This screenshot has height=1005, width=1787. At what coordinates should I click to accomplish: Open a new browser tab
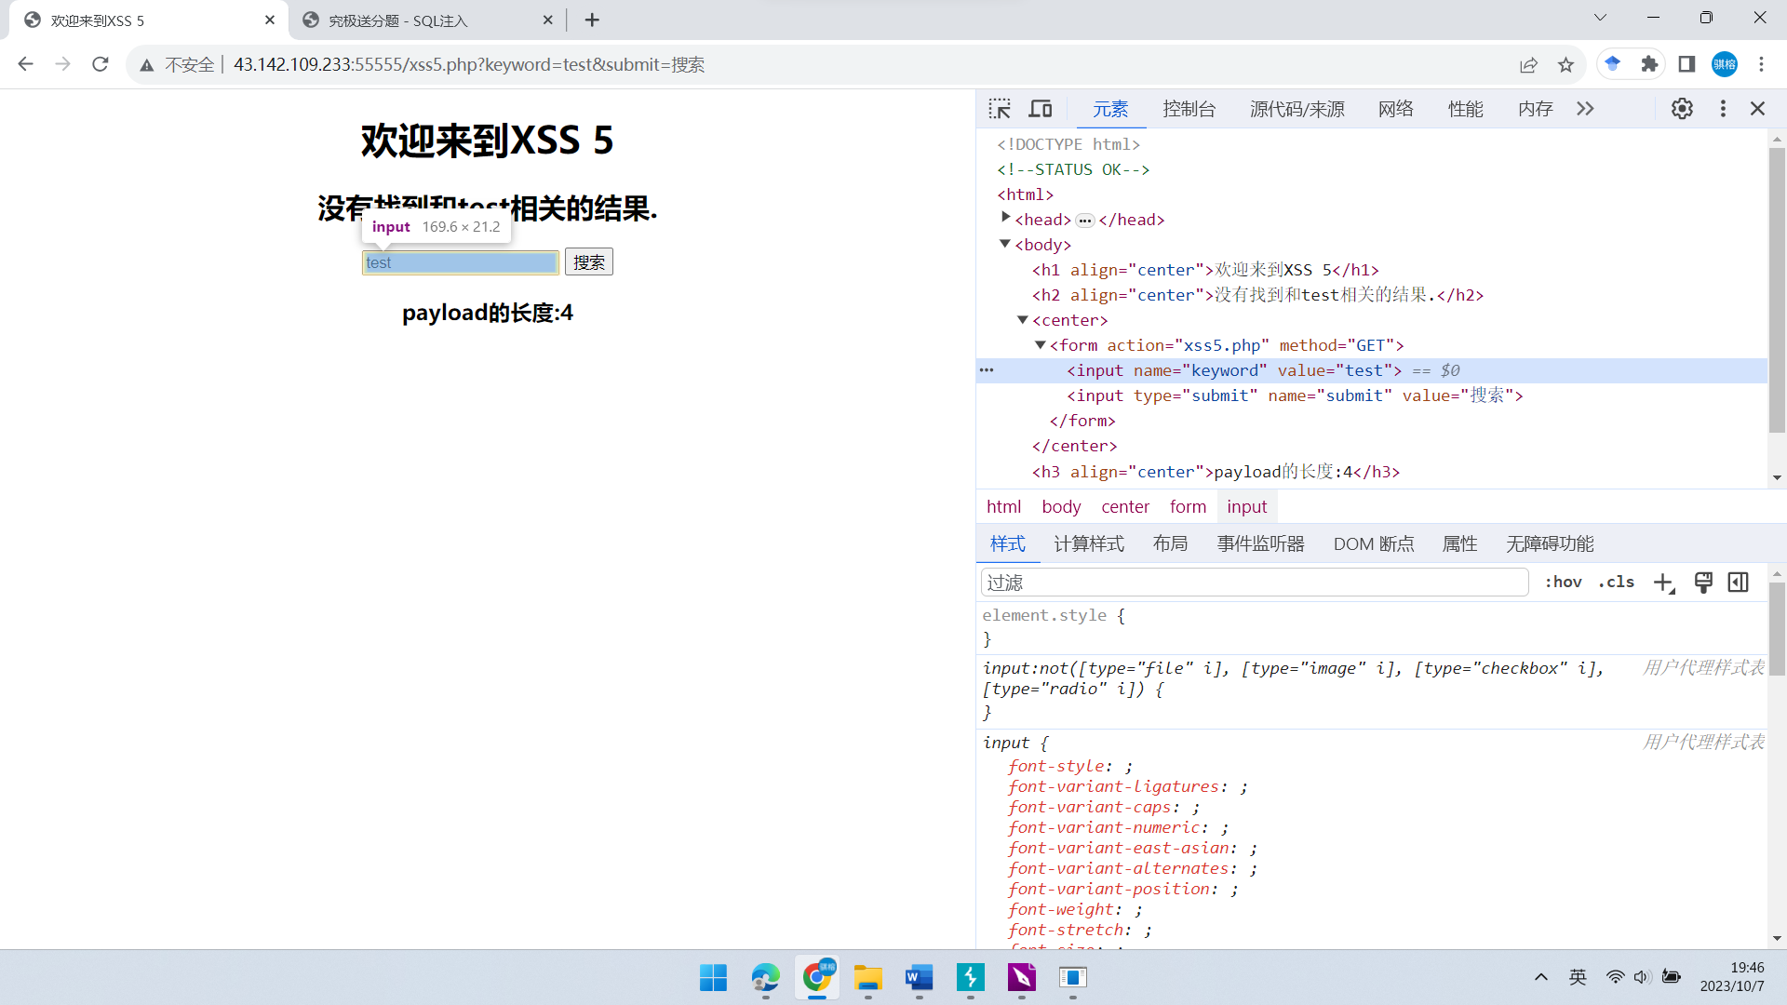click(x=592, y=20)
